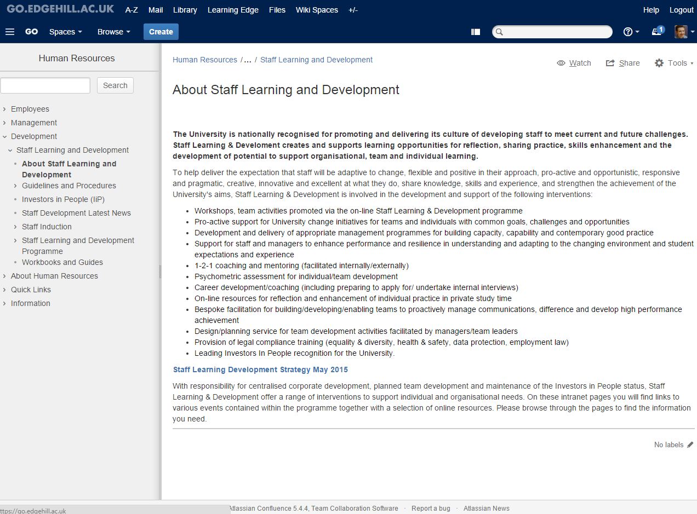The height and width of the screenshot is (514, 697).
Task: Open the Browse dropdown menu
Action: tap(113, 32)
